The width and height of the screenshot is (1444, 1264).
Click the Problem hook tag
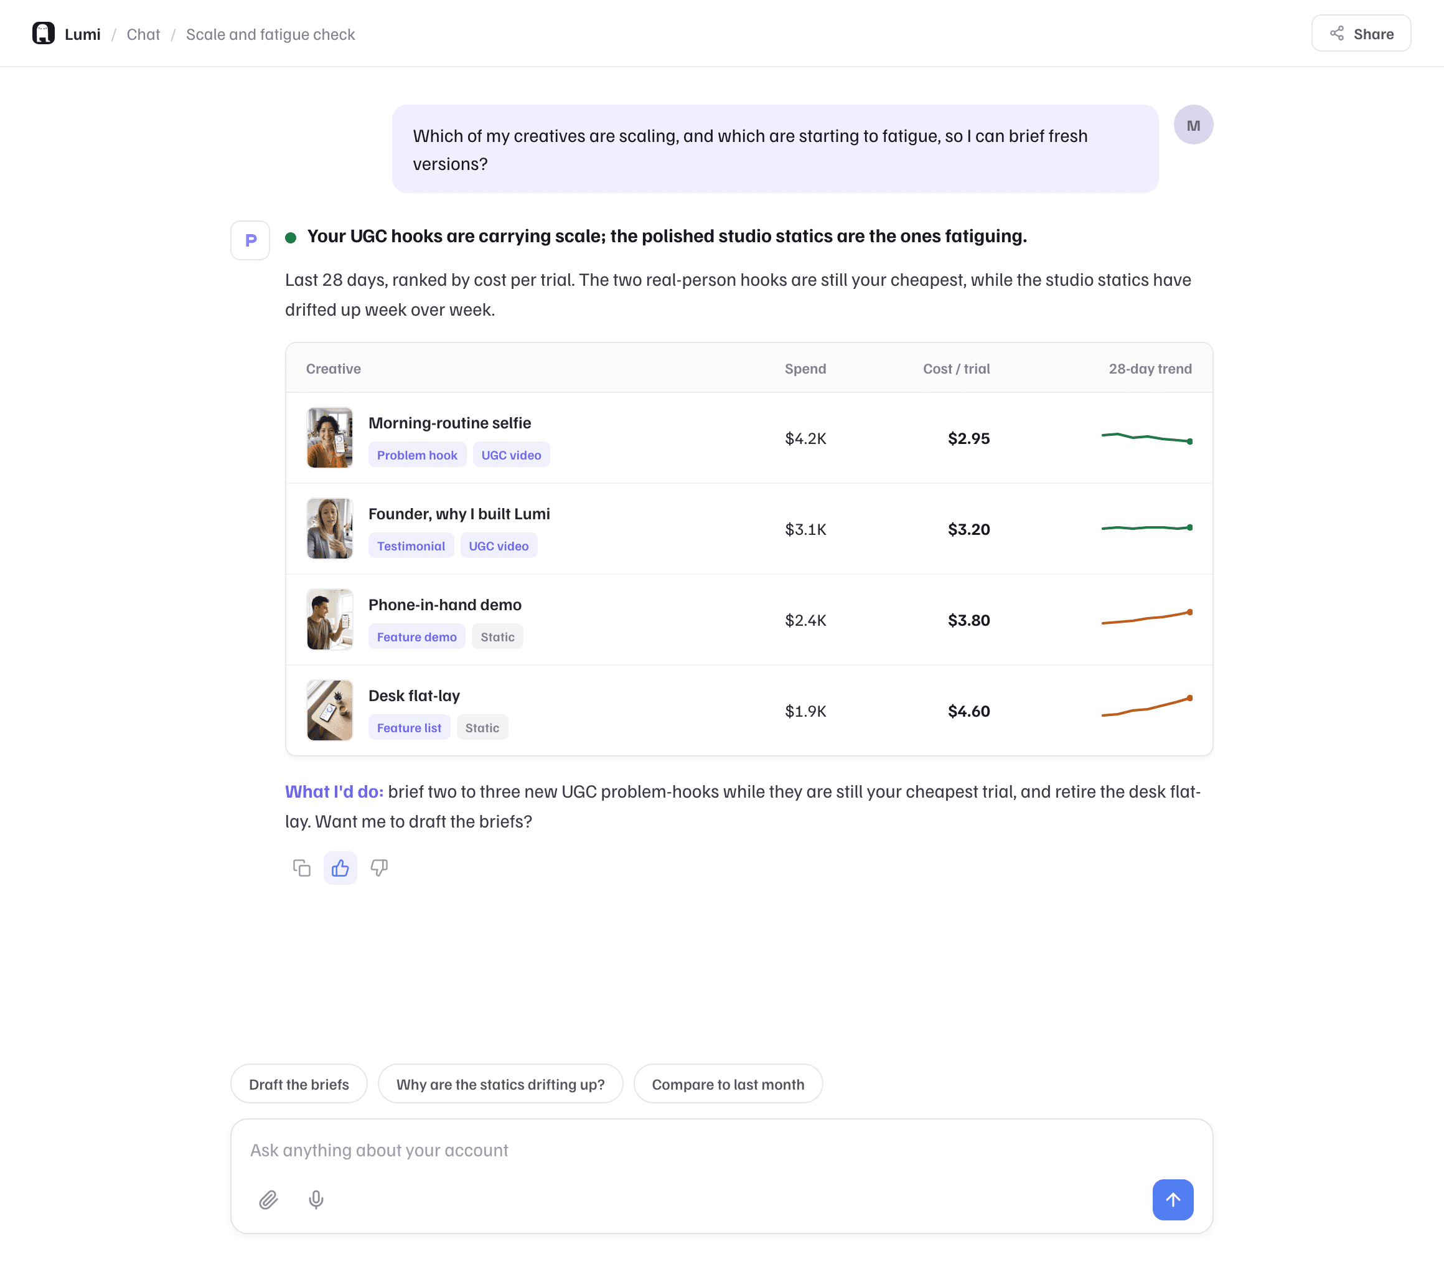418,455
